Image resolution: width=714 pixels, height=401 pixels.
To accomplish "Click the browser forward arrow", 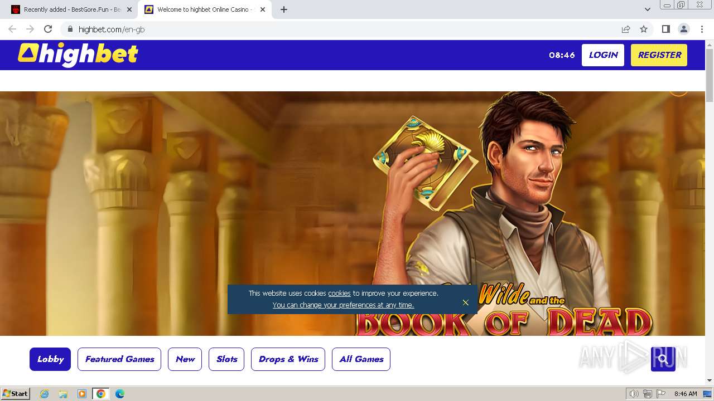I will pos(30,29).
